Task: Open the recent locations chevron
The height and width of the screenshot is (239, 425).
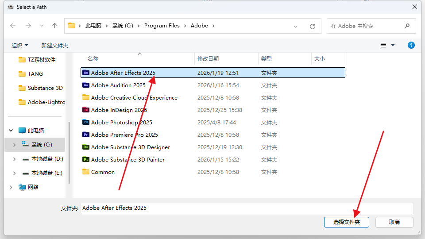Action: [42, 26]
